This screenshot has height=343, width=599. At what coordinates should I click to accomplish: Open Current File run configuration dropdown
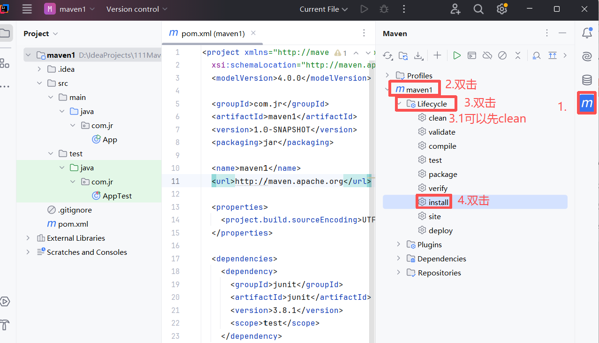click(324, 9)
